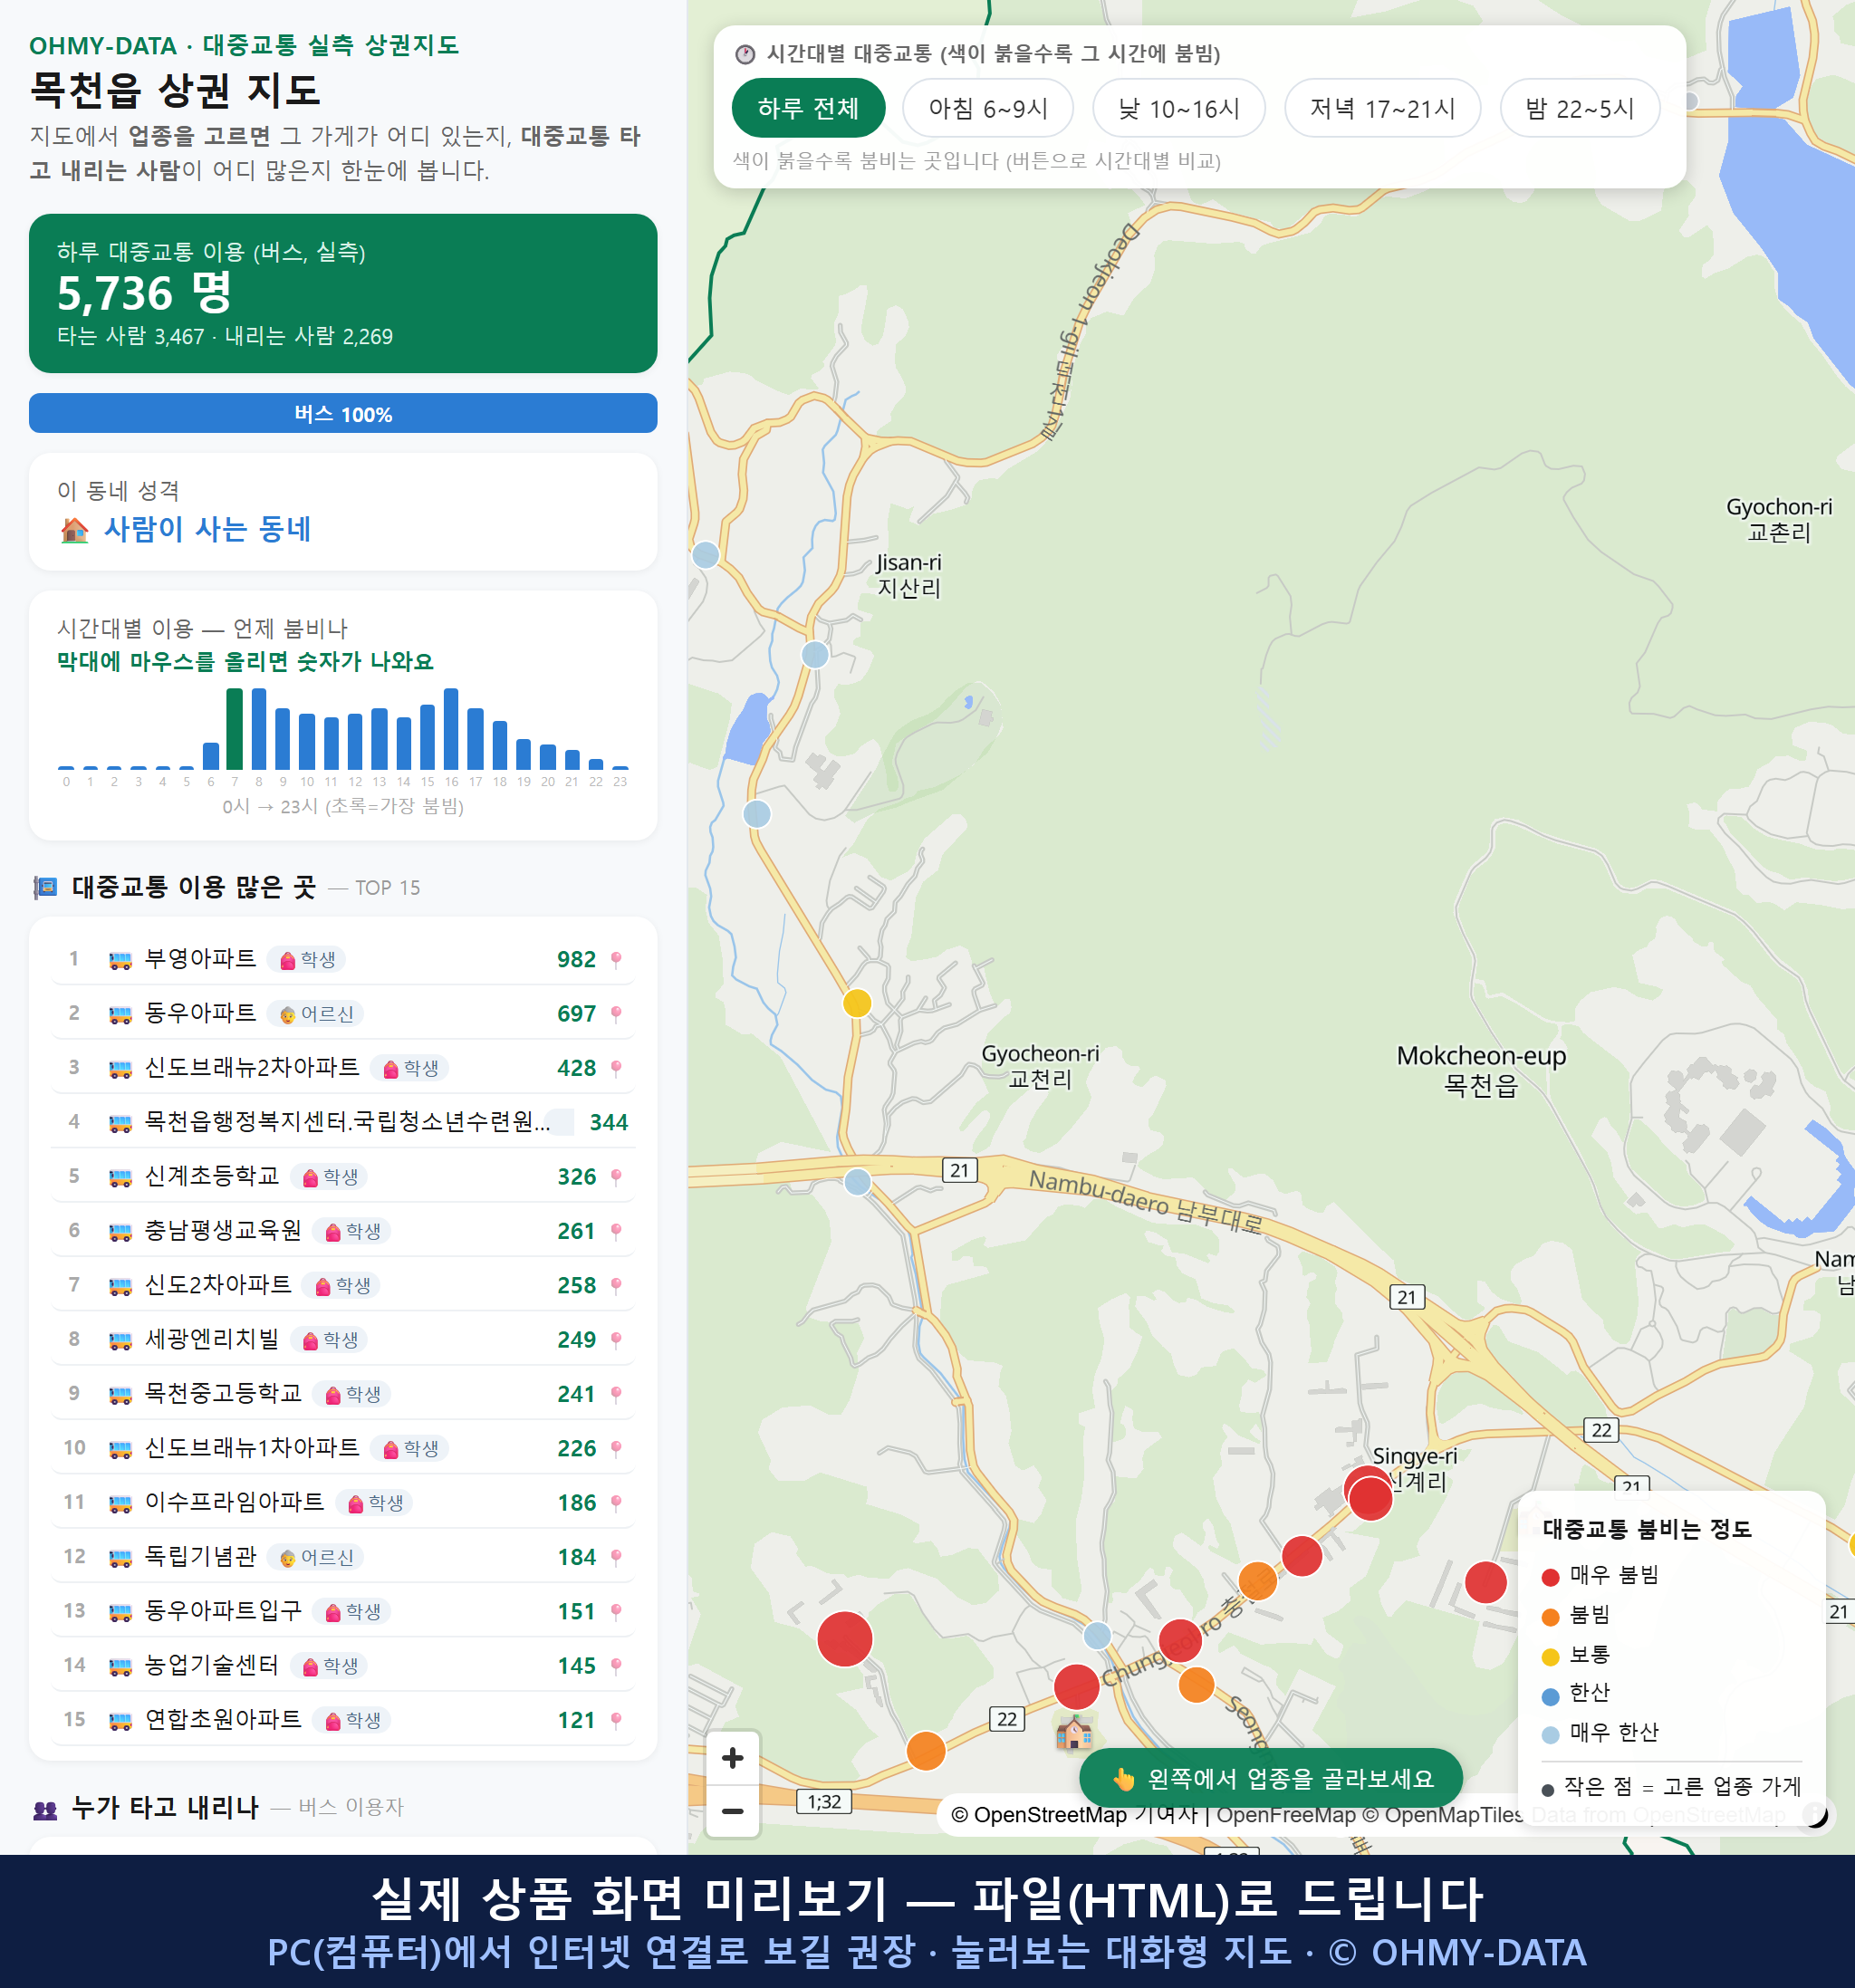Click the 982 count for 부영아파트

pos(576,960)
